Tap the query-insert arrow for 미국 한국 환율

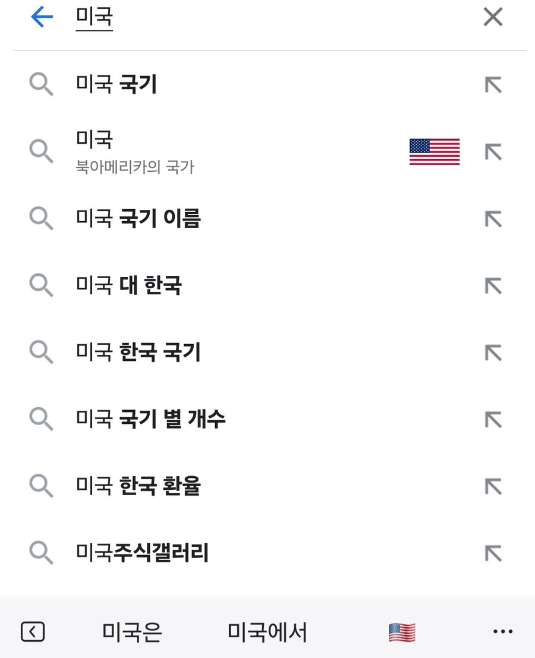click(x=492, y=486)
